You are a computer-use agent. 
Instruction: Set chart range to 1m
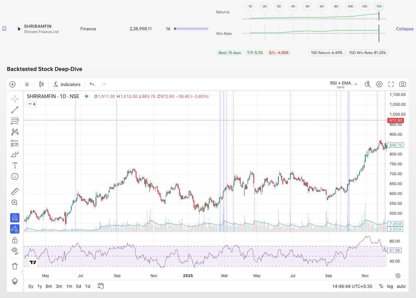point(69,286)
